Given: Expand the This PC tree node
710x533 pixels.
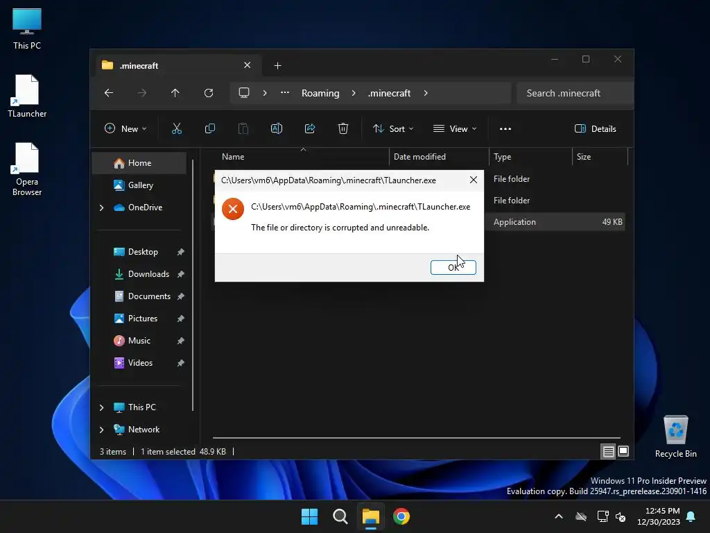Looking at the screenshot, I should [x=101, y=407].
